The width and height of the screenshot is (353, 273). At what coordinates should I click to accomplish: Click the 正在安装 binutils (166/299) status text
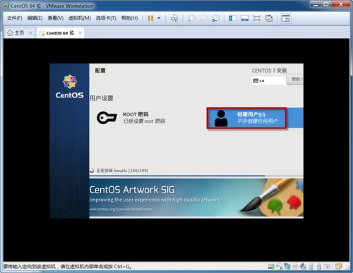point(122,171)
